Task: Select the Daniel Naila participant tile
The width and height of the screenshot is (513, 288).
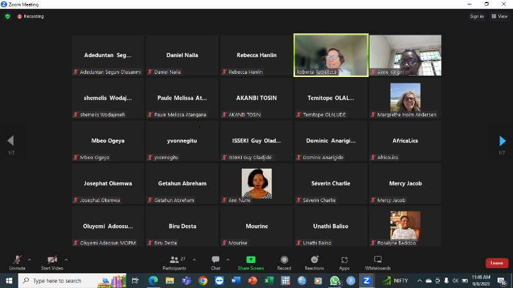Action: click(x=182, y=55)
